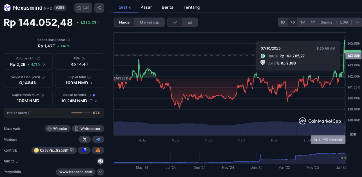Add to watchlist with star button

coord(83,8)
